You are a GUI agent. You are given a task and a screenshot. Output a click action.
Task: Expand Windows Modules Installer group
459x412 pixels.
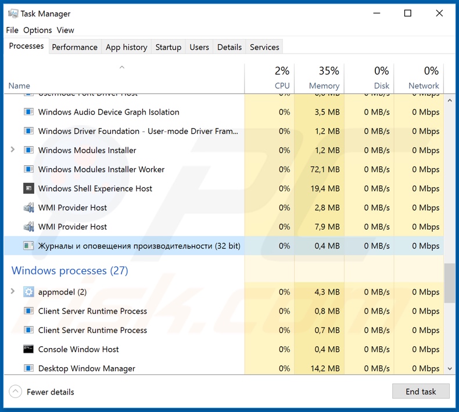(x=13, y=150)
